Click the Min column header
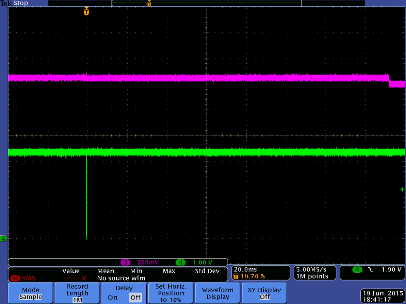 136,271
